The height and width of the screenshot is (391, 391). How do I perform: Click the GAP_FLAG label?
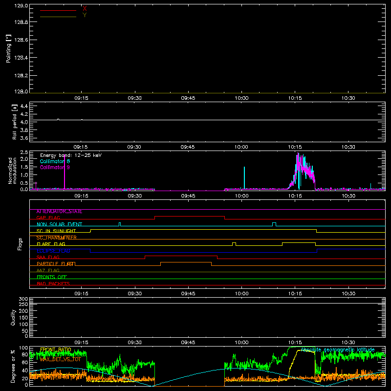pyautogui.click(x=48, y=218)
